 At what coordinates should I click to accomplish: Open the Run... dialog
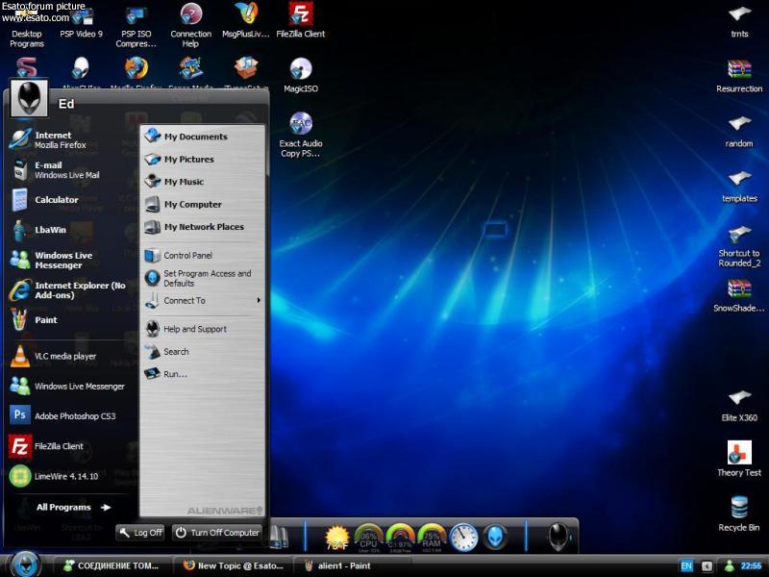(203, 374)
